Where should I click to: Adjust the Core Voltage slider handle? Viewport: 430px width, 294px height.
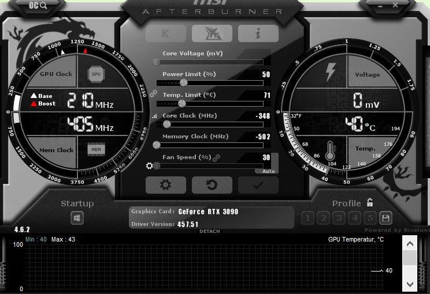156,62
